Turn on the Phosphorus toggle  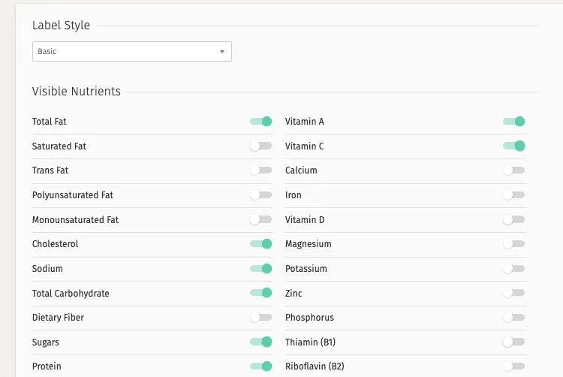click(513, 318)
